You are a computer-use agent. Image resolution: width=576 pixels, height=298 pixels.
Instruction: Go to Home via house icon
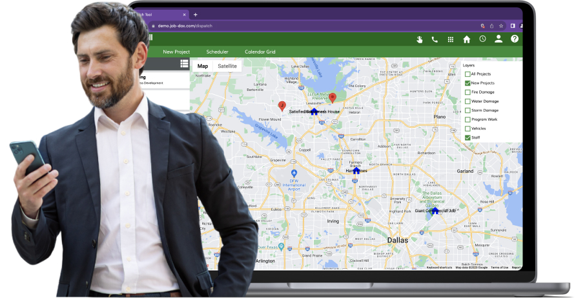coord(467,39)
